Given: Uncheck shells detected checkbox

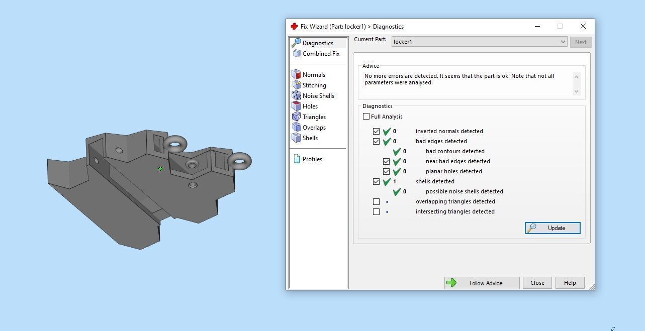Looking at the screenshot, I should coord(376,181).
